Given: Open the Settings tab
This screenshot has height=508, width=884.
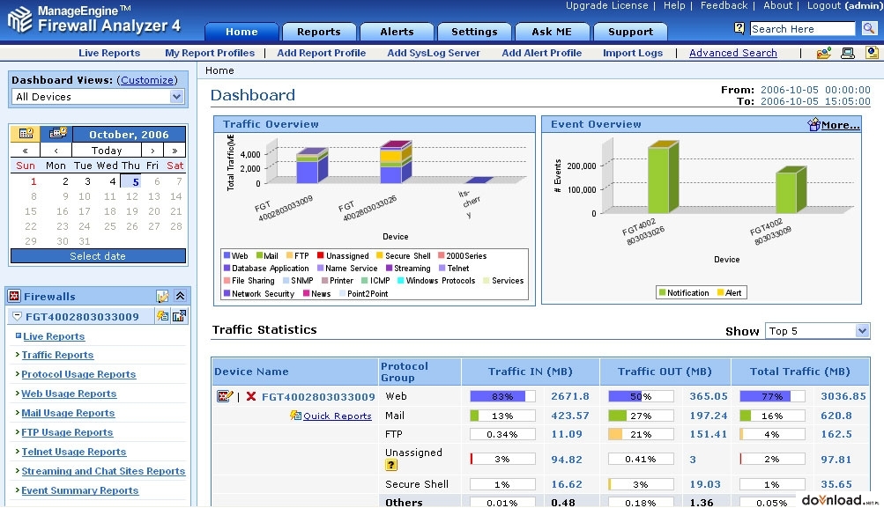Looking at the screenshot, I should tap(474, 32).
